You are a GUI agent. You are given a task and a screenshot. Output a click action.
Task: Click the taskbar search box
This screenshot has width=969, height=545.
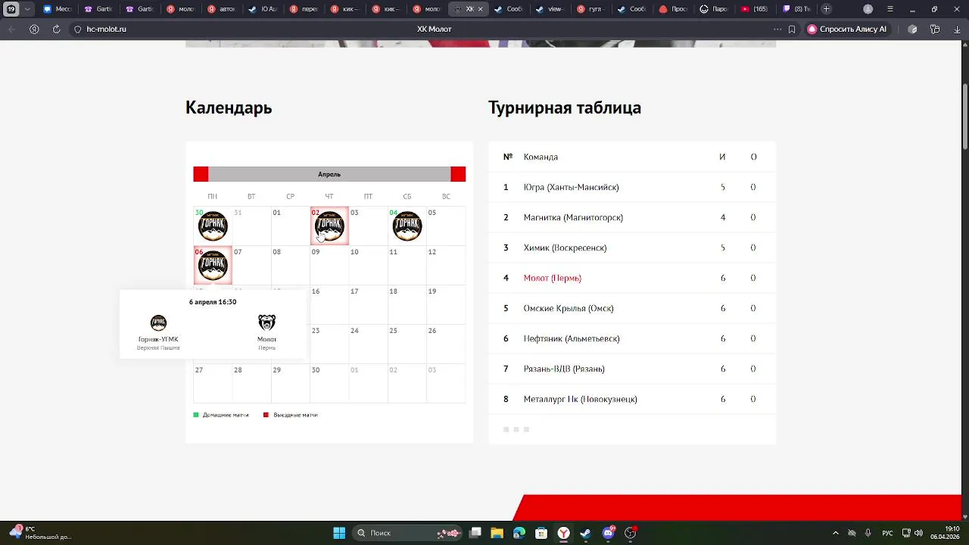pyautogui.click(x=409, y=533)
